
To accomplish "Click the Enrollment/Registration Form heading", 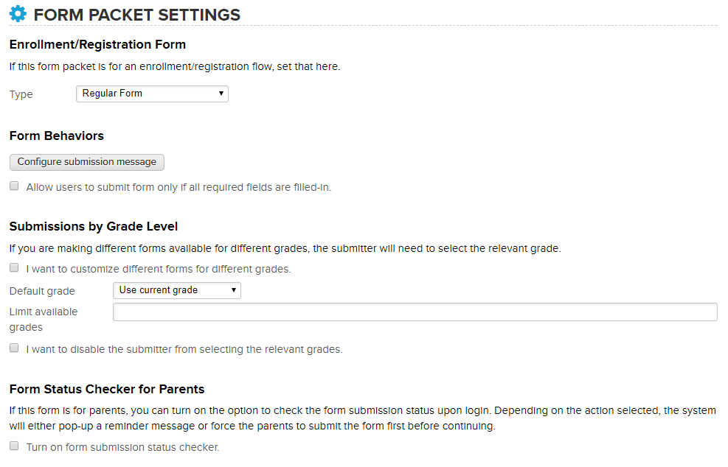I will (97, 45).
